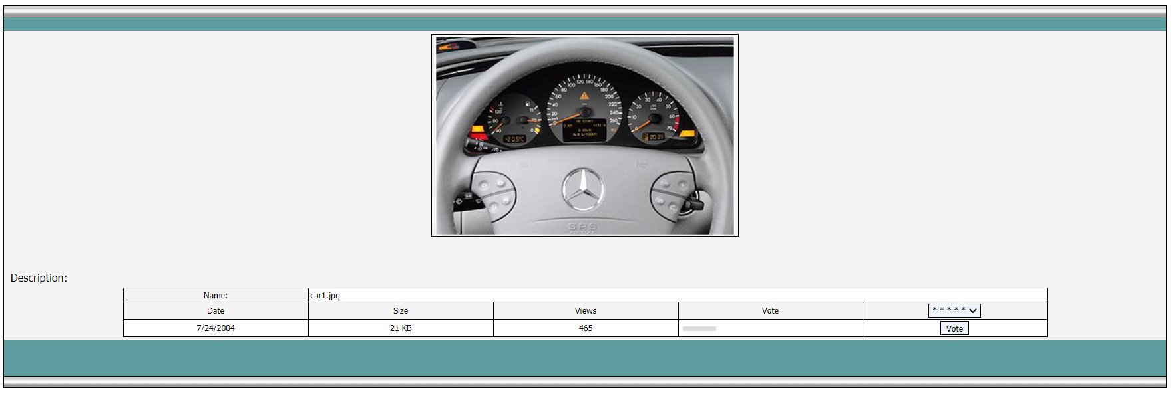Click the Vote column header

pyautogui.click(x=770, y=311)
